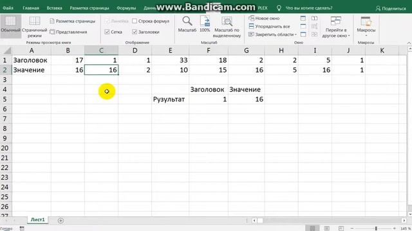
Task: Arrange all windows (Упорядочить все)
Action: pos(269,26)
